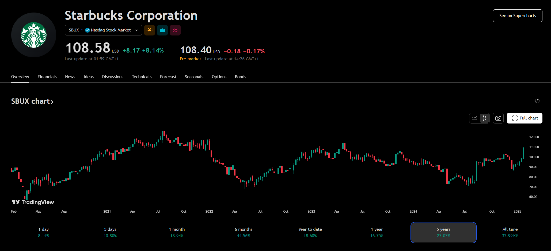Viewport: 551px width, 251px height.
Task: Select the 1 day range
Action: 44,232
